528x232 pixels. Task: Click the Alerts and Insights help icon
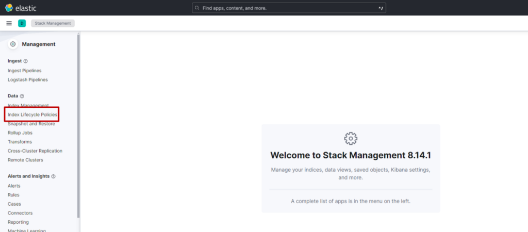coord(54,176)
